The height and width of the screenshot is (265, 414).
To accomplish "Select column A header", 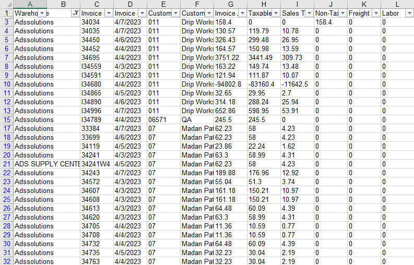I will (30, 4).
